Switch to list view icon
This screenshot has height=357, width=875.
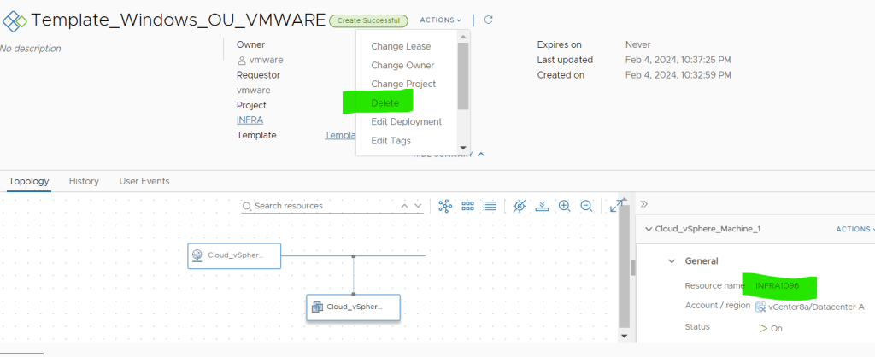(490, 206)
